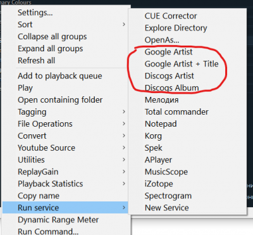Click Refresh all menu entry

tap(65, 61)
